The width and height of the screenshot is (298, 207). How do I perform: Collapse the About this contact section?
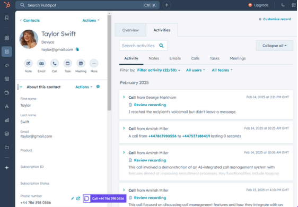21,87
